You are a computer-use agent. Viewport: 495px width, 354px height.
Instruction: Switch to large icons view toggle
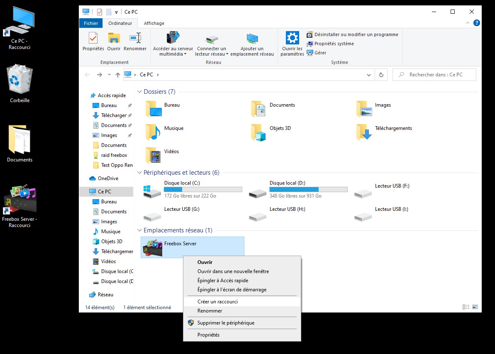click(475, 307)
